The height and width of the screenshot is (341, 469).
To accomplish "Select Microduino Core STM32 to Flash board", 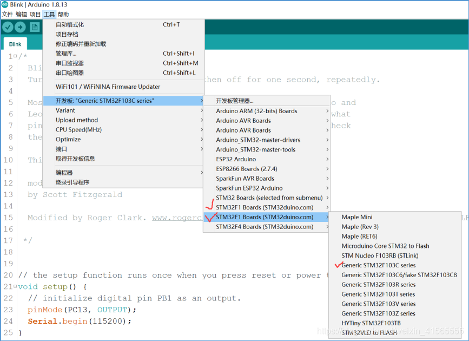I will (x=395, y=246).
